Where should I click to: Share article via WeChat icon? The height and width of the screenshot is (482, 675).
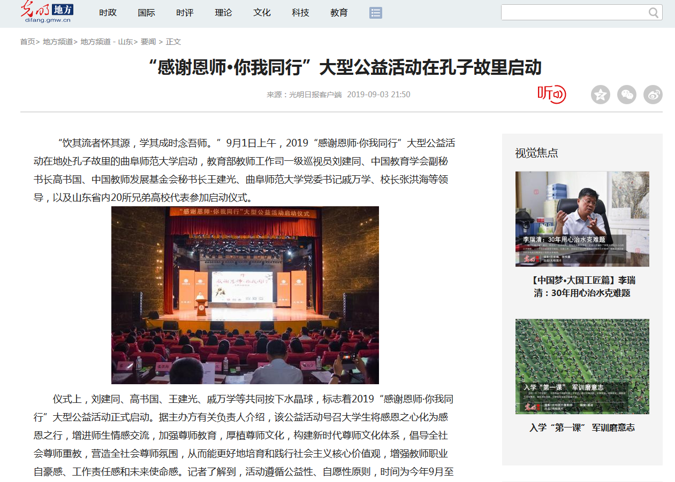[626, 95]
